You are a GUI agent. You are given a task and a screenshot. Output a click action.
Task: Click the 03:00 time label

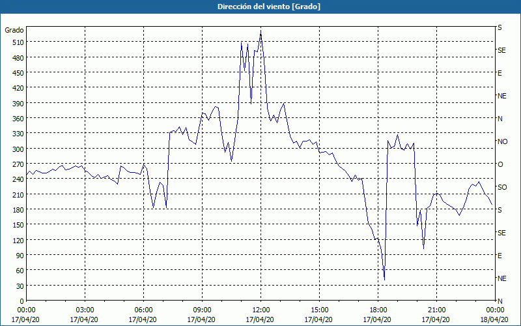click(85, 310)
